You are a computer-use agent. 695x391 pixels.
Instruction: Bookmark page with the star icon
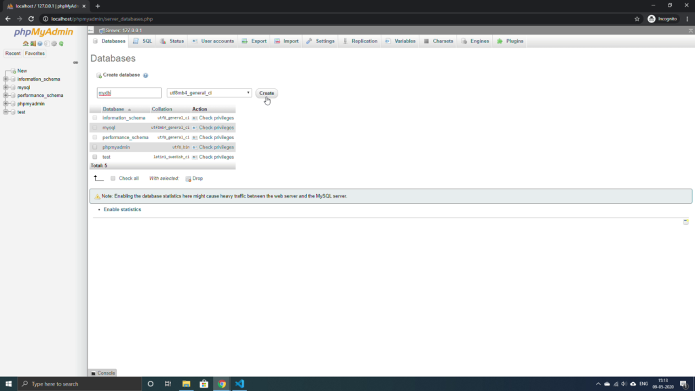click(x=637, y=19)
